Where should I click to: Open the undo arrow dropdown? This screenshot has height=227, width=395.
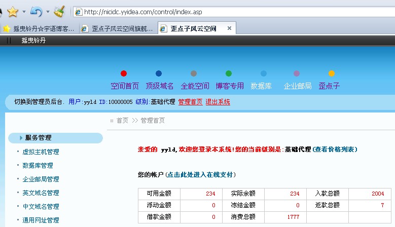click(48, 12)
